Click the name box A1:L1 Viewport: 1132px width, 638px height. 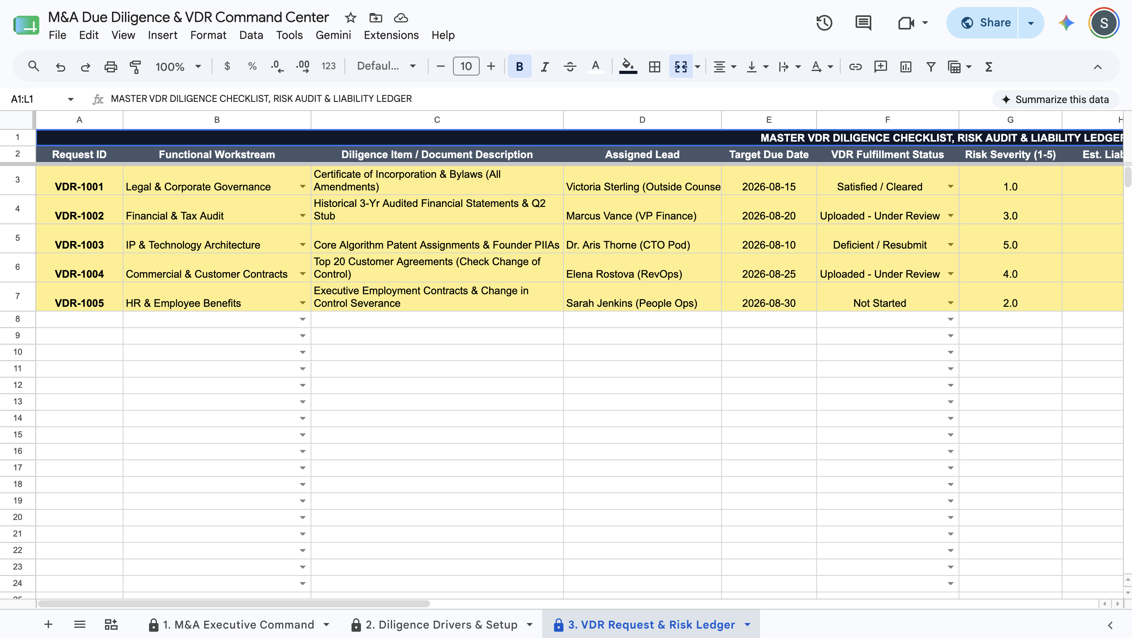click(37, 99)
